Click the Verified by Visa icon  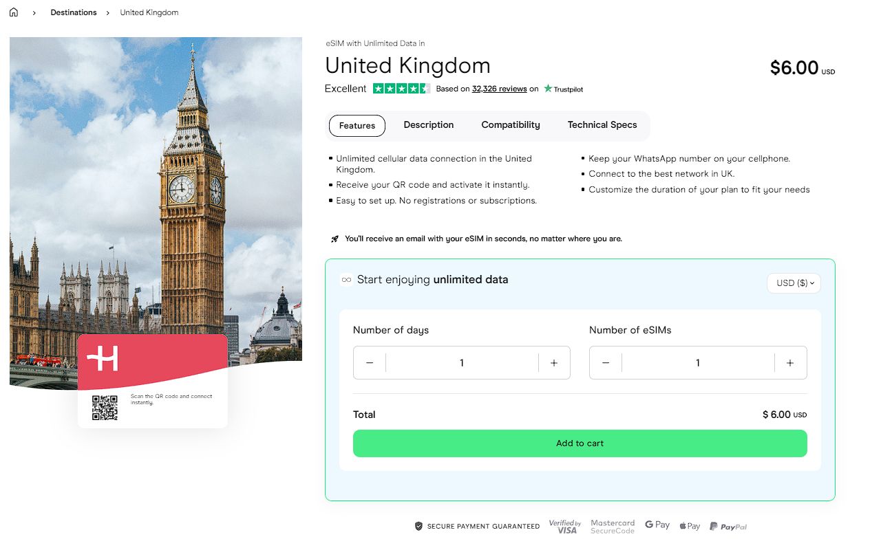click(x=564, y=525)
